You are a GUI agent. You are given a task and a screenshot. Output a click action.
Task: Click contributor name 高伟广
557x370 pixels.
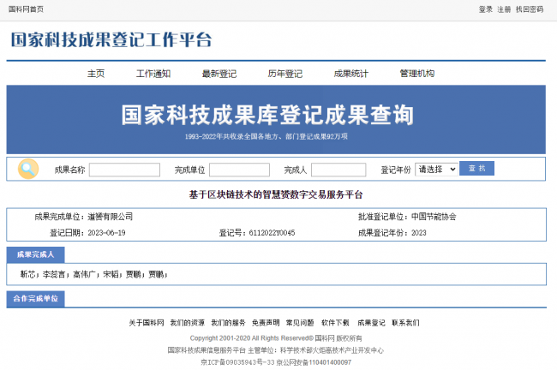click(x=84, y=274)
